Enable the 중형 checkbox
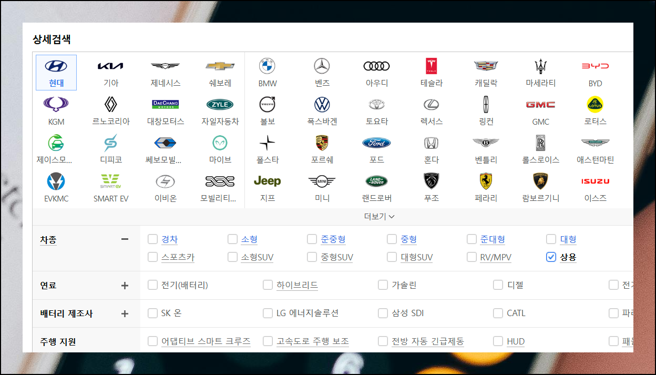This screenshot has width=656, height=375. click(392, 239)
